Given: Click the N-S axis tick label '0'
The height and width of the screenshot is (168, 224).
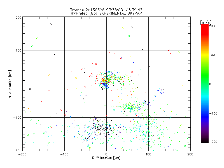Looking at the screenshot, I should (20, 84).
